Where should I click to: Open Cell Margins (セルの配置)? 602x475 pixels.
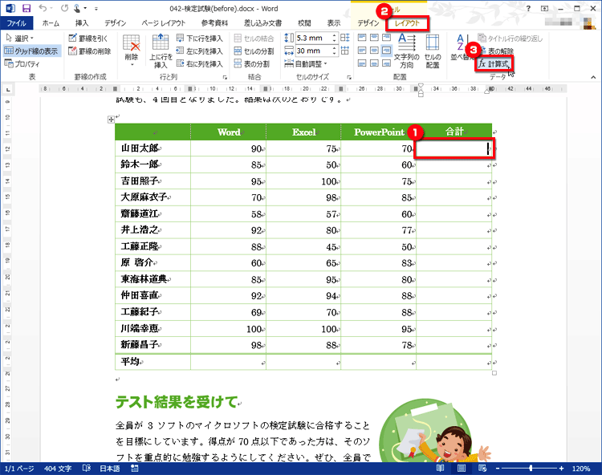tap(433, 51)
